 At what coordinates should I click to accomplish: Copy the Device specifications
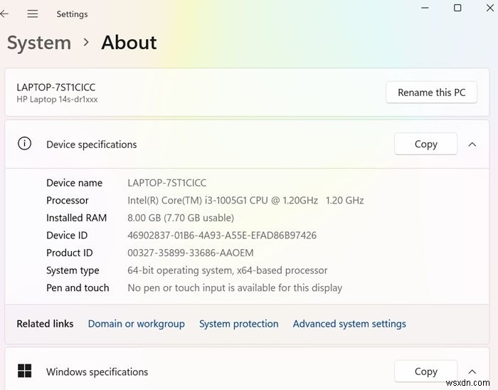[x=425, y=144]
